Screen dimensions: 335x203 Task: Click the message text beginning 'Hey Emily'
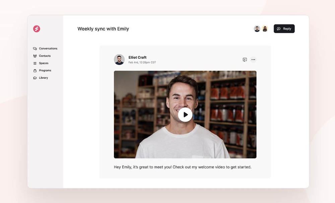point(183,167)
